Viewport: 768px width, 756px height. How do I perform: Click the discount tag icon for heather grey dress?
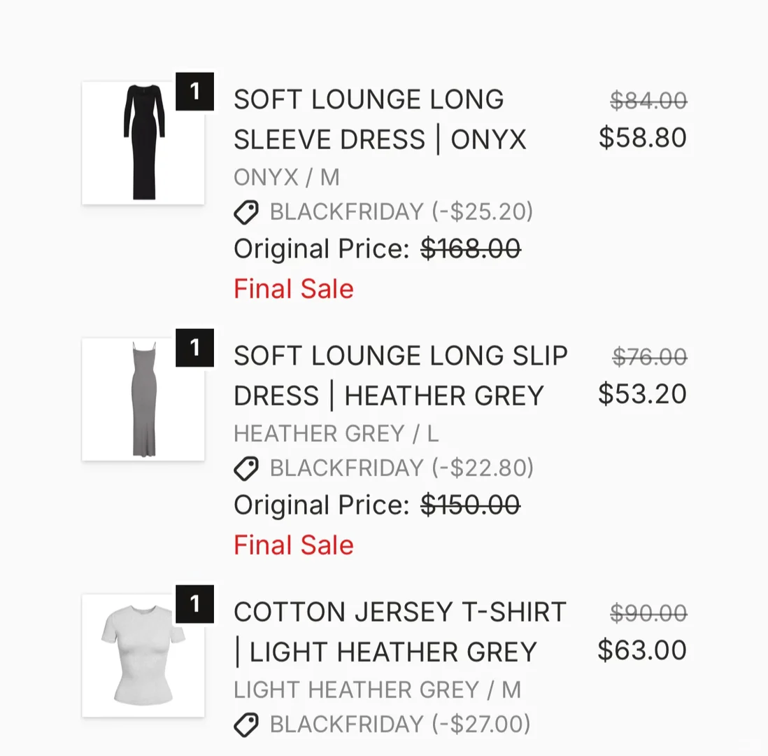[246, 468]
